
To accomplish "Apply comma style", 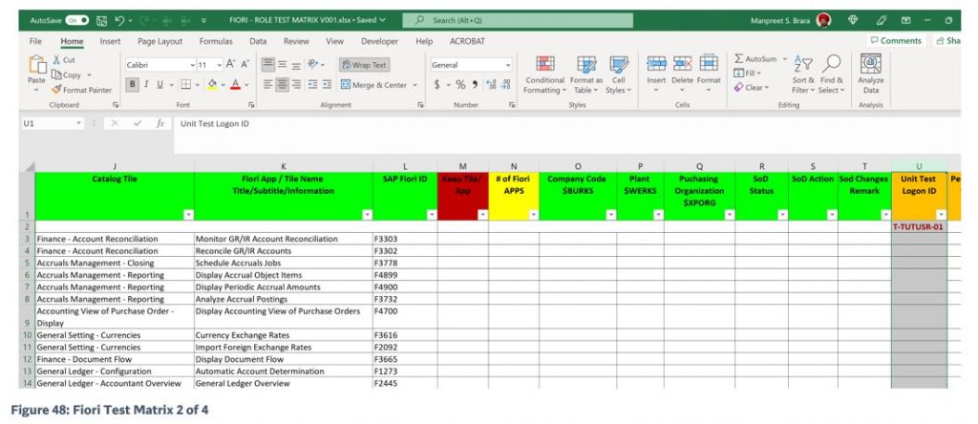I will pos(475,85).
